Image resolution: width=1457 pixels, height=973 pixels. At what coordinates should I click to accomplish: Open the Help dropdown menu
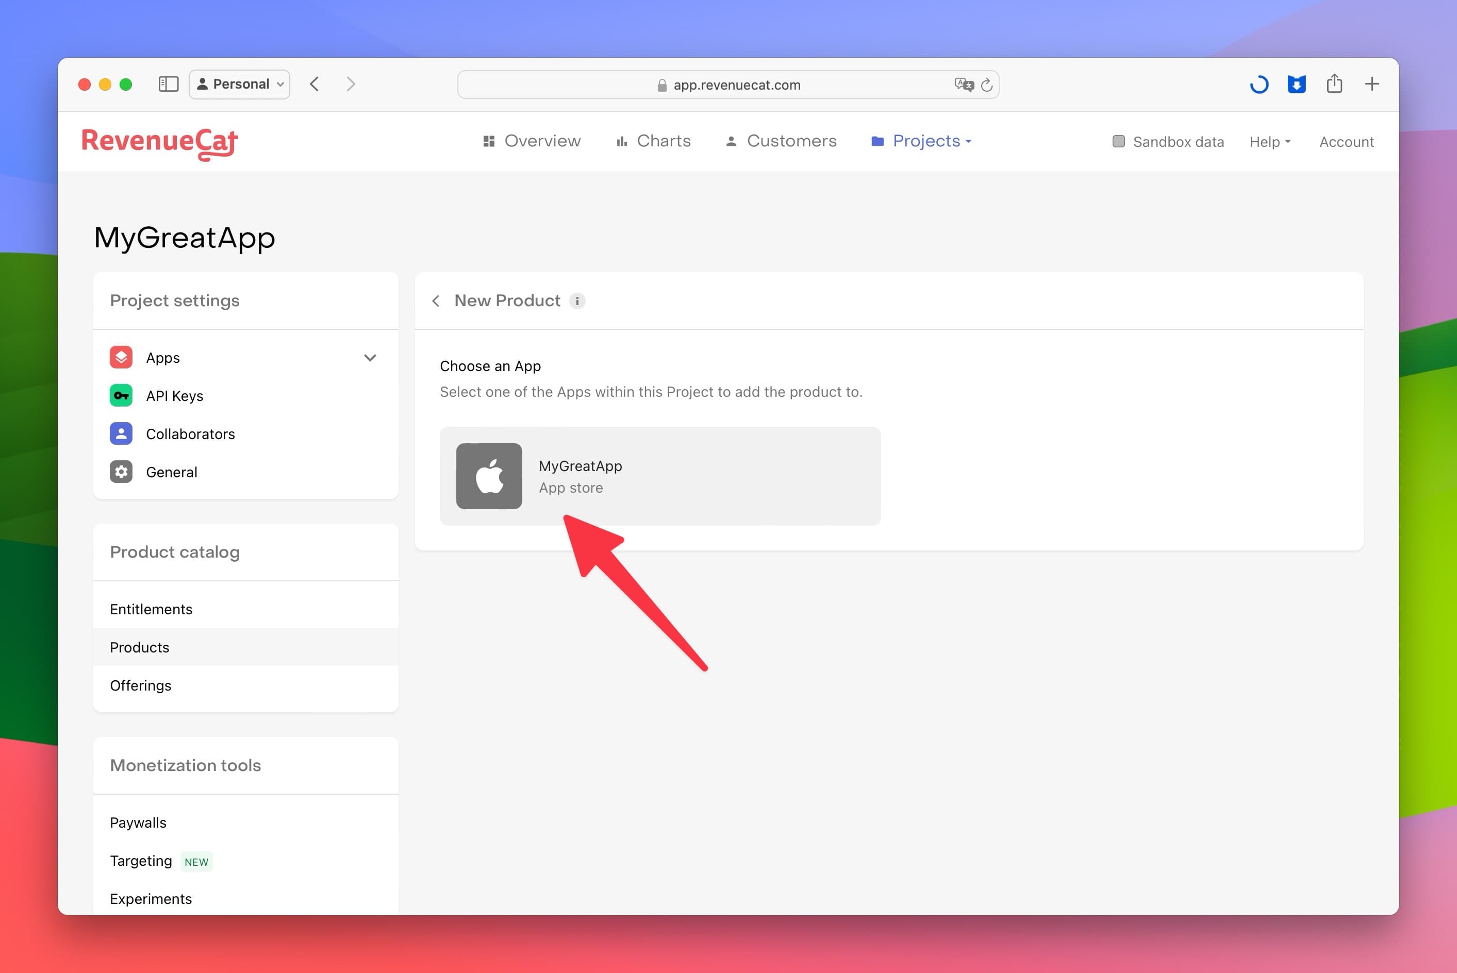click(1270, 142)
